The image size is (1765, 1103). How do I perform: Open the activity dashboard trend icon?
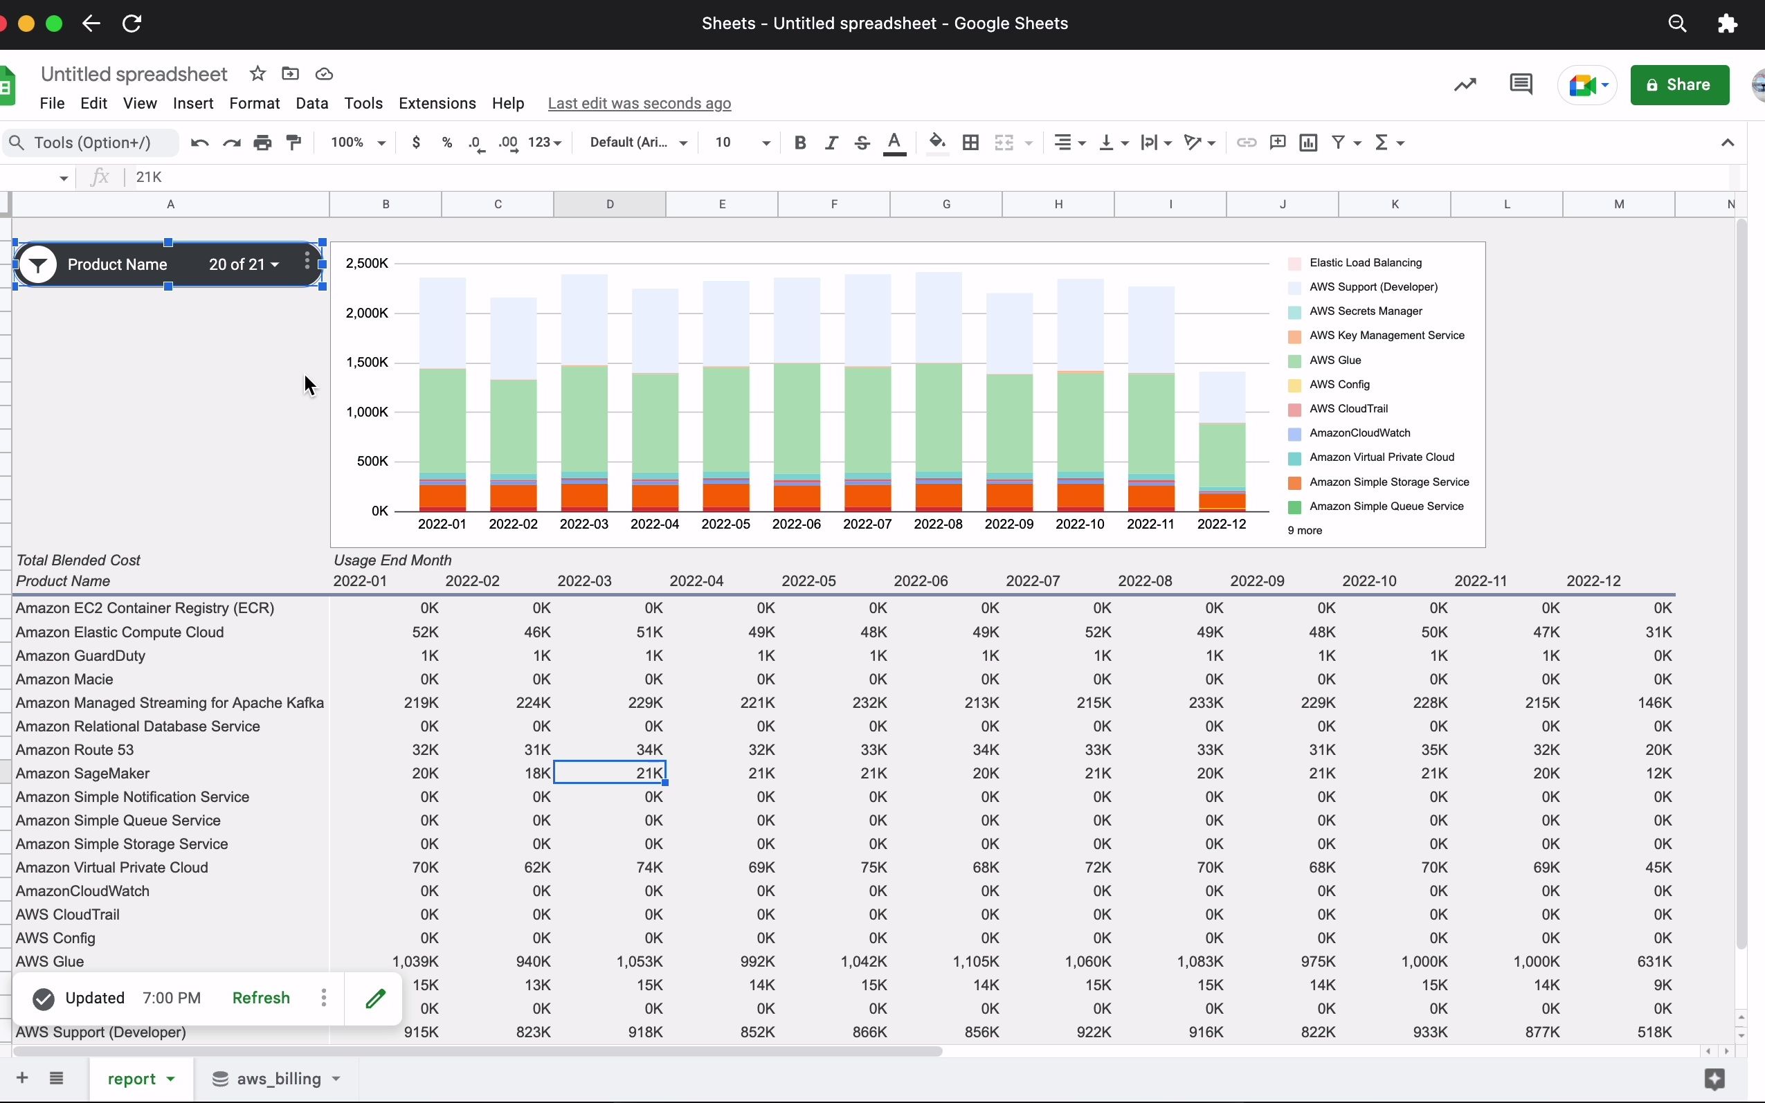pyautogui.click(x=1465, y=84)
